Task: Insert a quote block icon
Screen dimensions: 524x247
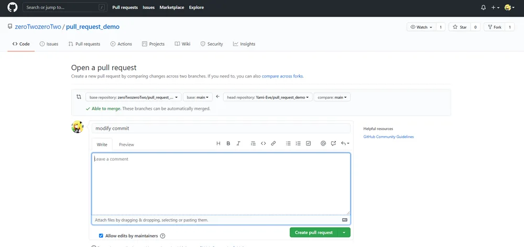Action: (x=253, y=143)
